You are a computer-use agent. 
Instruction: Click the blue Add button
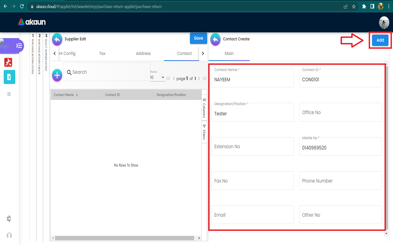(x=380, y=40)
